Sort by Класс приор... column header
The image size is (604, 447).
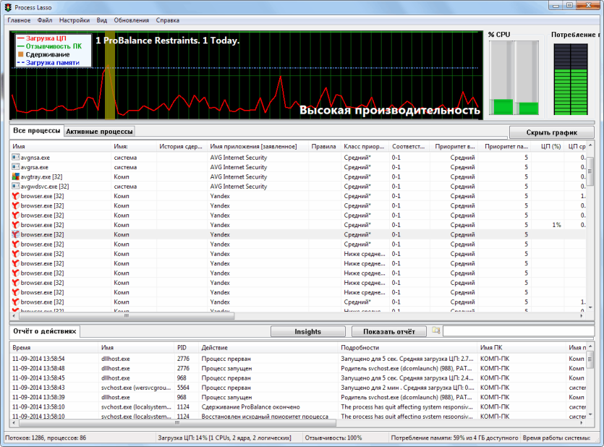point(364,146)
